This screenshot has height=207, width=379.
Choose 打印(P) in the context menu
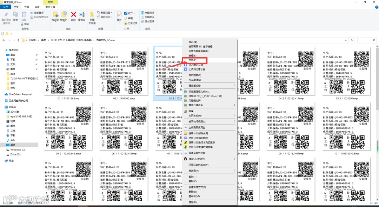pyautogui.click(x=210, y=60)
